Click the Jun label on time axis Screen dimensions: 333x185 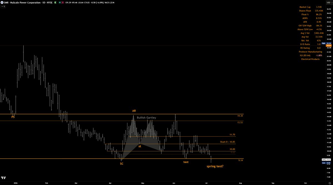pos(174,183)
